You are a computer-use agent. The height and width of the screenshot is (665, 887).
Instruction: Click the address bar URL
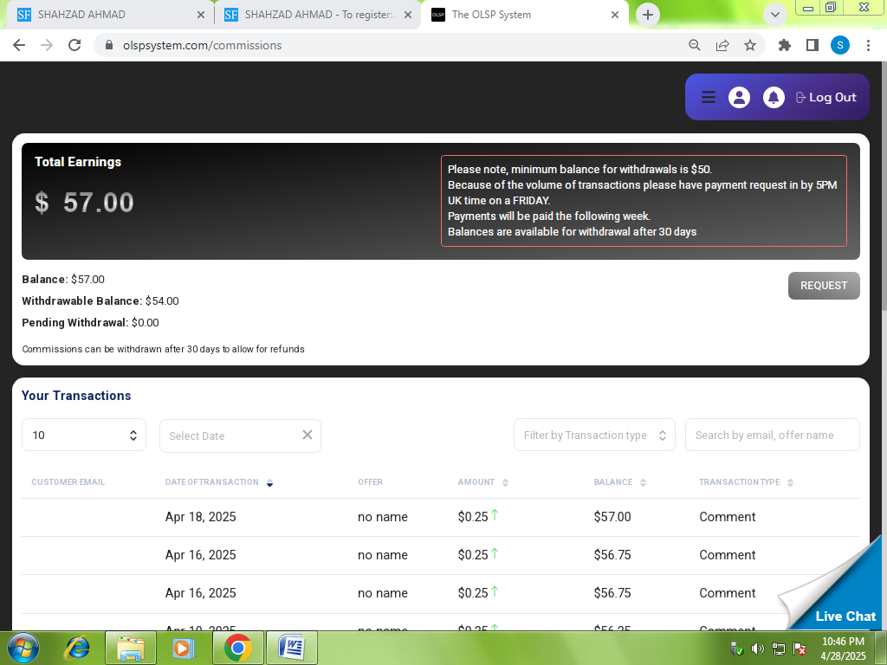click(203, 45)
